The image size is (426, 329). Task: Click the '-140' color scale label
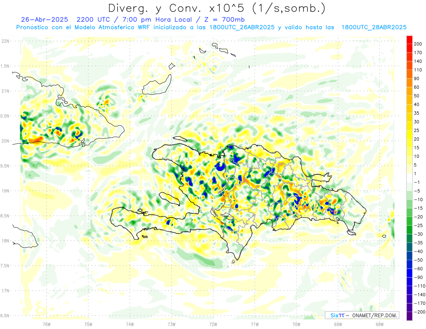pyautogui.click(x=421, y=295)
